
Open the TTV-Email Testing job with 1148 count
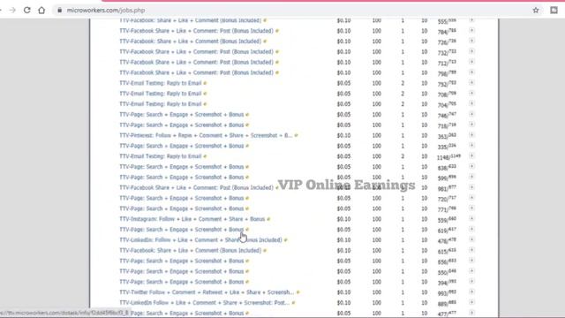click(161, 156)
